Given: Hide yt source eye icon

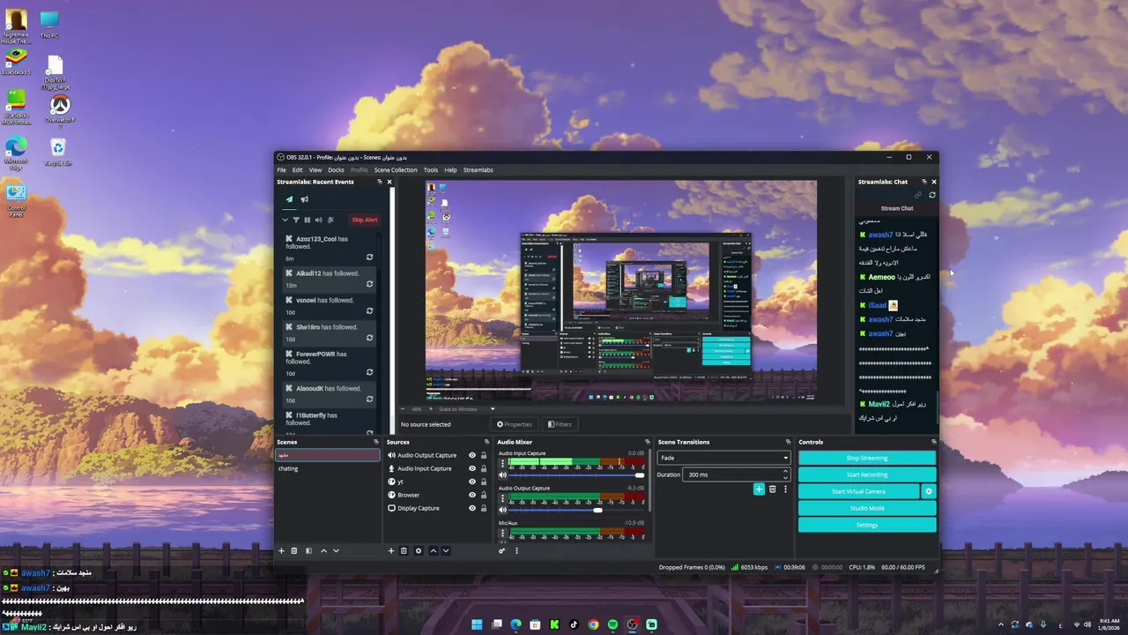Looking at the screenshot, I should coord(471,482).
